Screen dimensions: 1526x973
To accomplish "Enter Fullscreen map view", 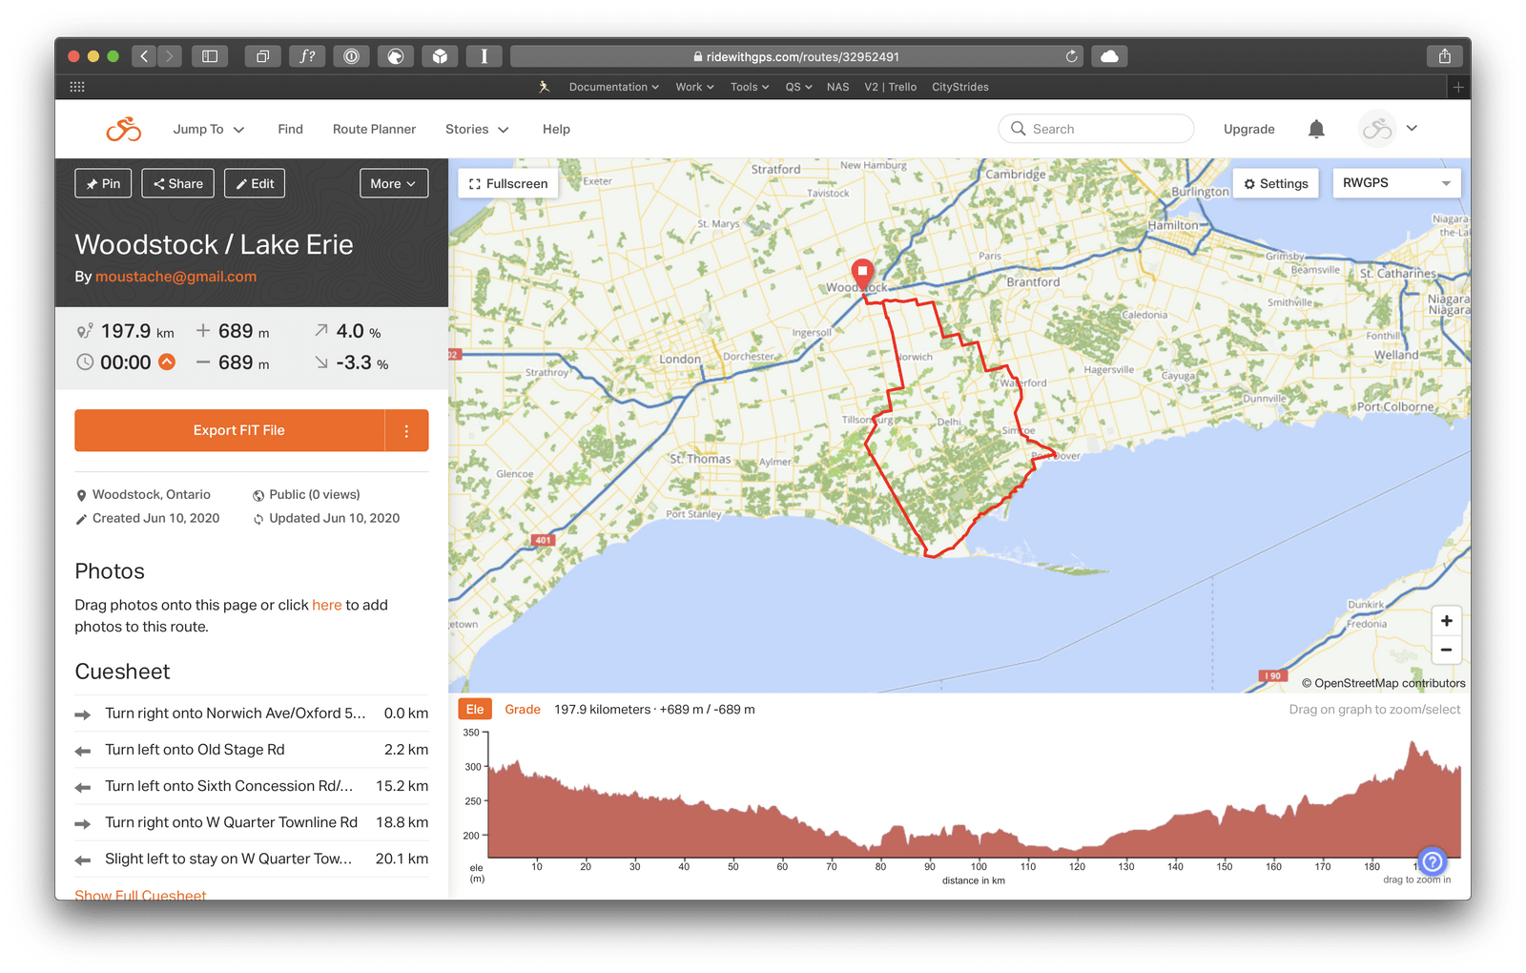I will coord(507,183).
